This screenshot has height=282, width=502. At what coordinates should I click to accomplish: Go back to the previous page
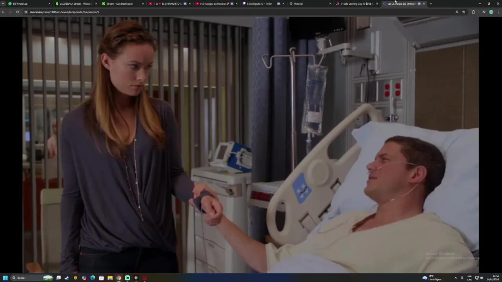(x=3, y=12)
